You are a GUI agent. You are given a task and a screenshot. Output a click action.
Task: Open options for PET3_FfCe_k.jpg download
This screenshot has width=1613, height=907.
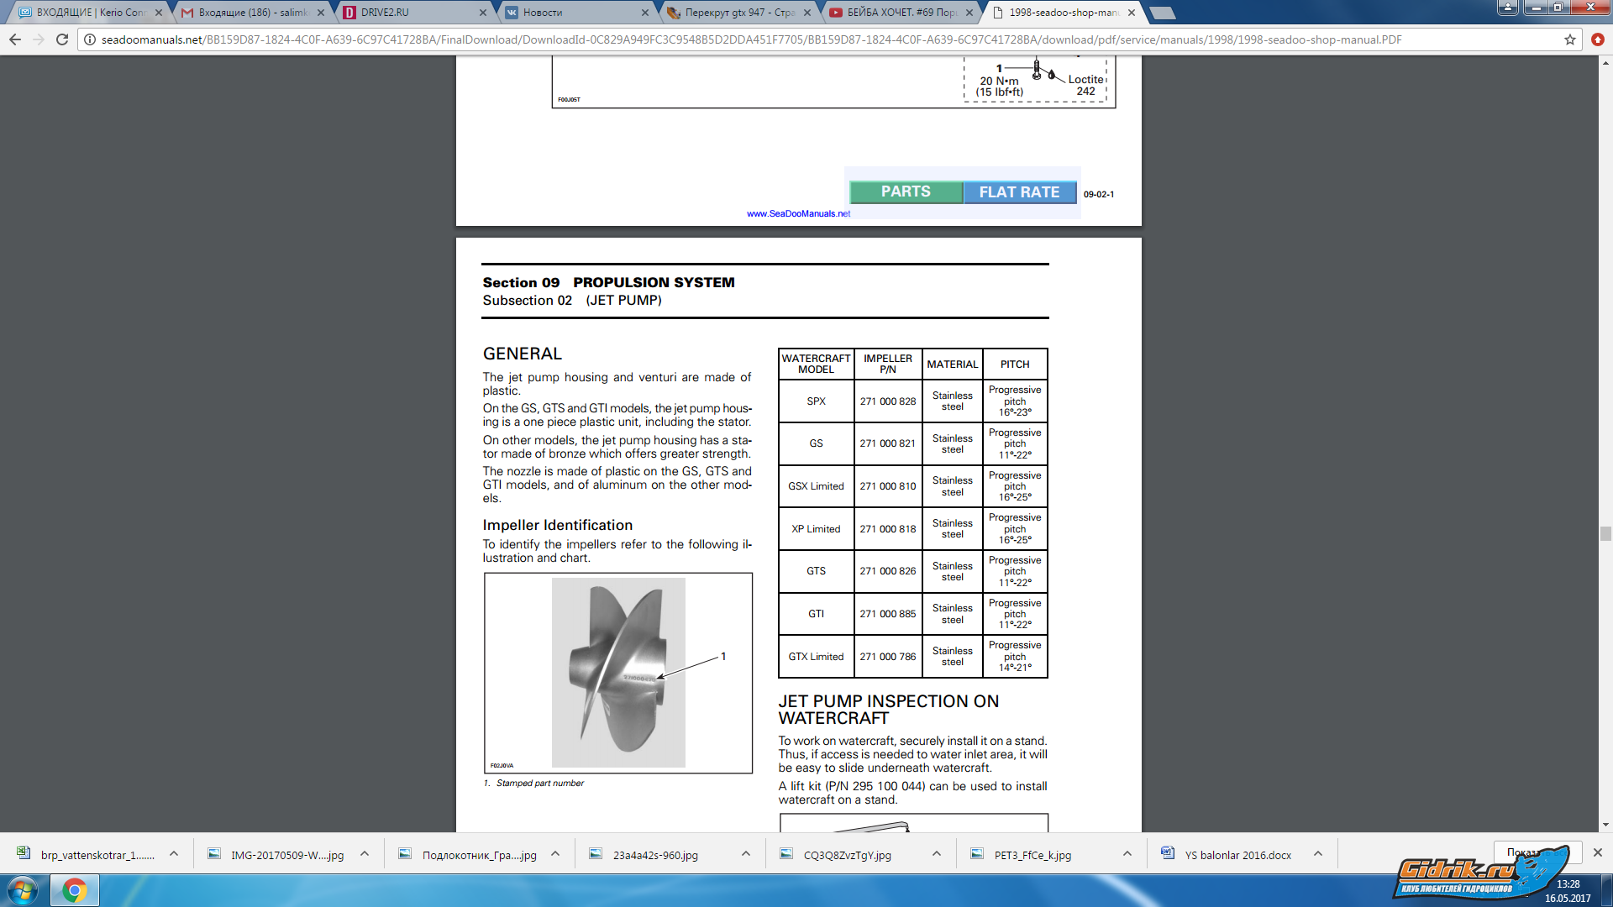pyautogui.click(x=1127, y=854)
